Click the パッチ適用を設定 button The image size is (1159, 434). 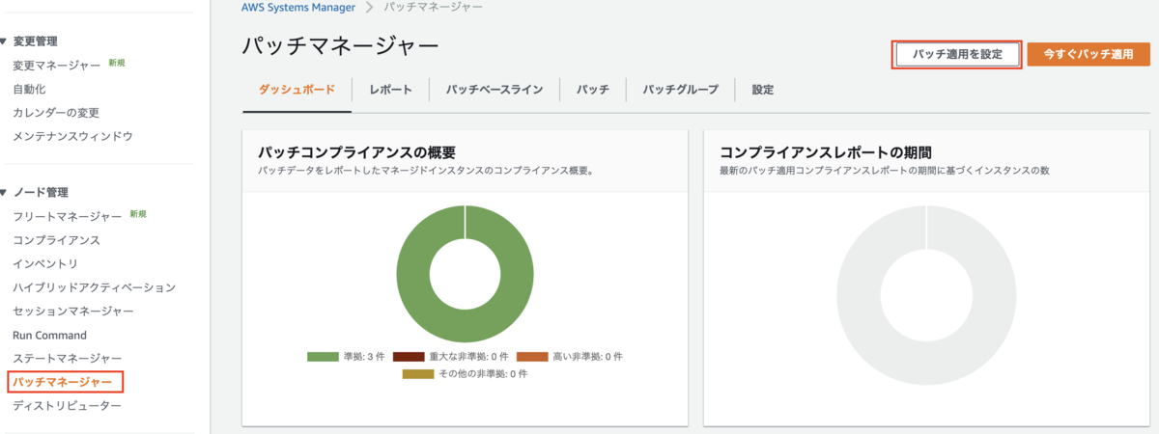956,54
